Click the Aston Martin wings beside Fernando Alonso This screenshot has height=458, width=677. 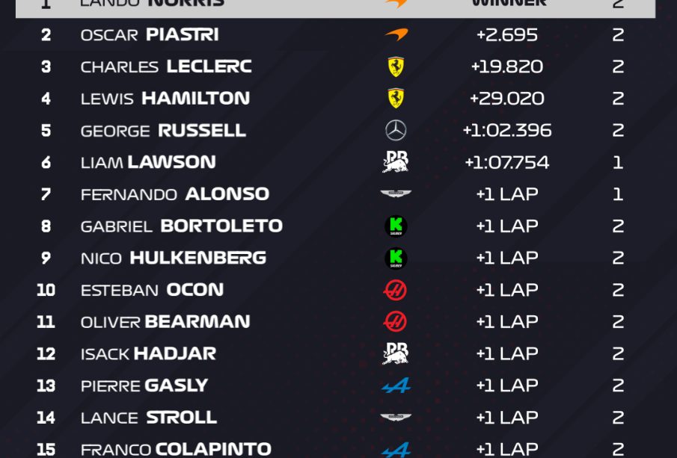[x=396, y=194]
